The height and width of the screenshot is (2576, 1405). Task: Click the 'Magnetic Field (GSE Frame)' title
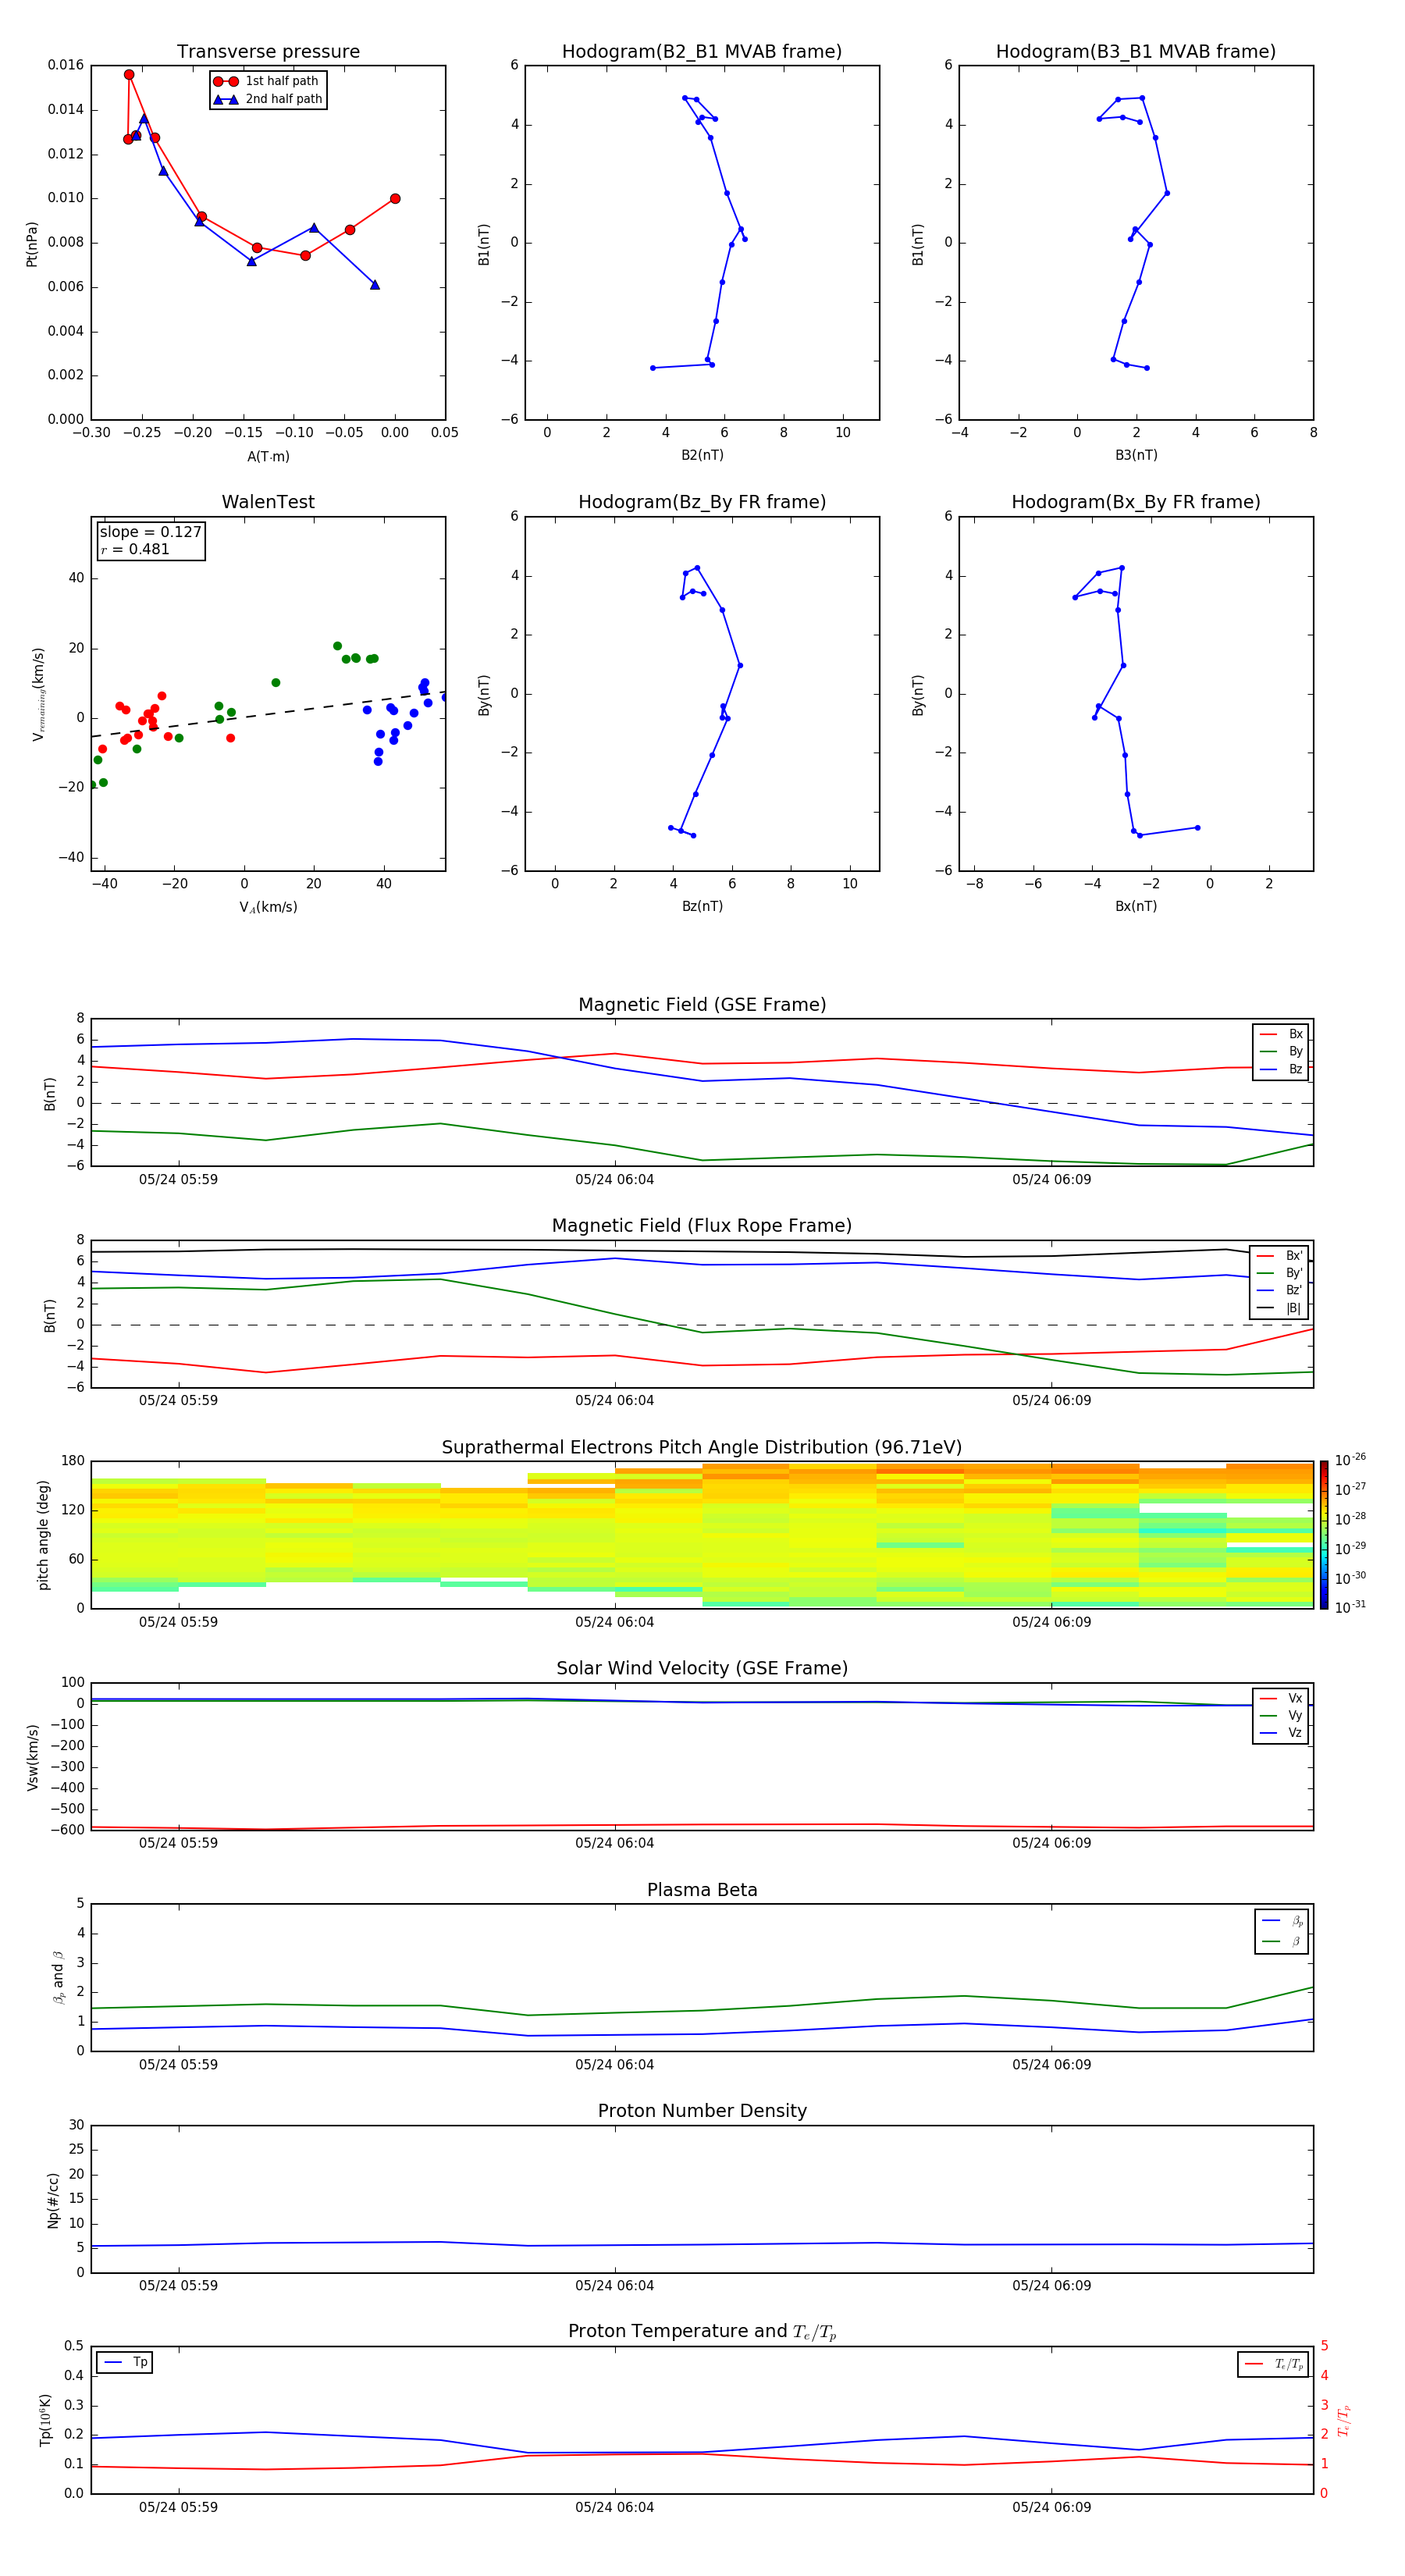702,1005
